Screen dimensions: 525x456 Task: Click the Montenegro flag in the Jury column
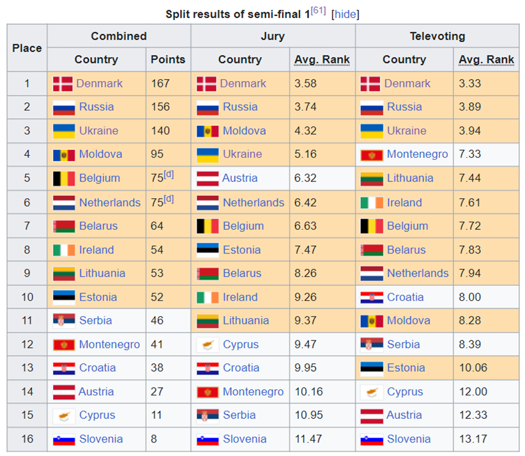(x=208, y=392)
